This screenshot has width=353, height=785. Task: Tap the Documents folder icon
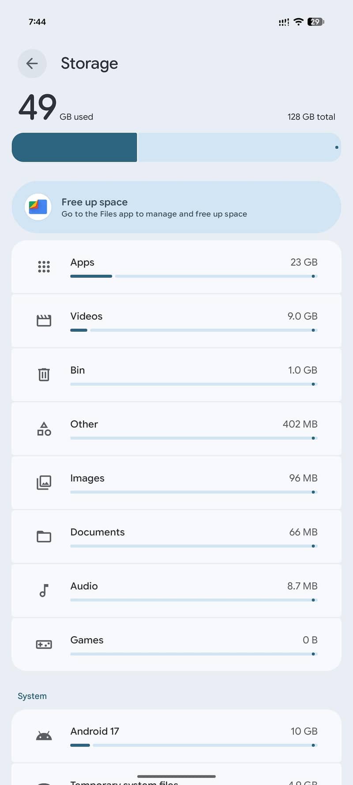click(x=44, y=536)
